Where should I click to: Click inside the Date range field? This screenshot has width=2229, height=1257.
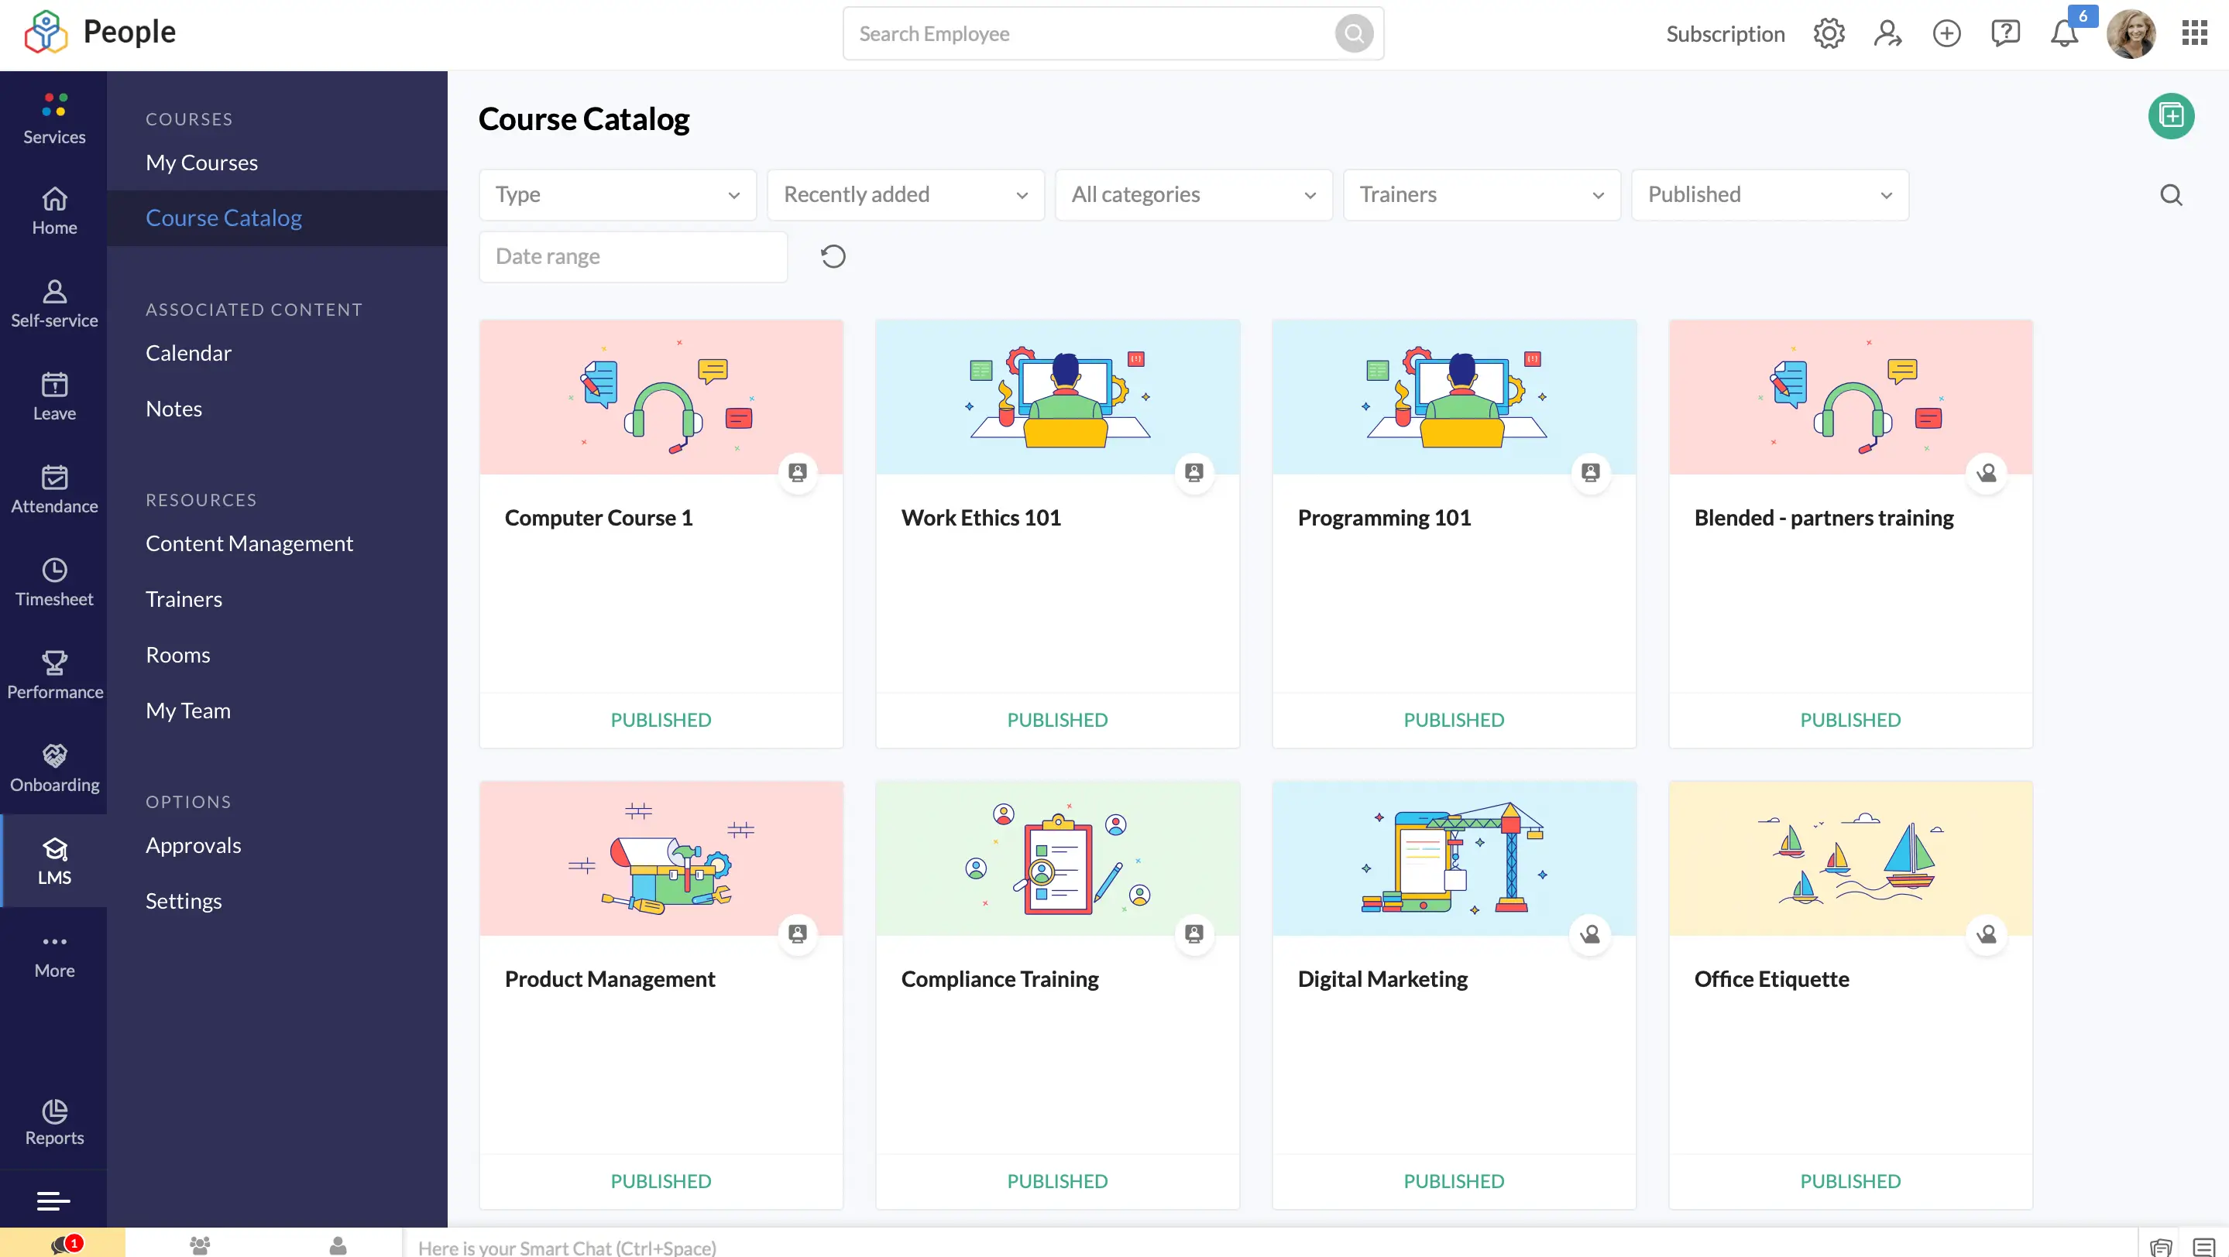click(633, 256)
